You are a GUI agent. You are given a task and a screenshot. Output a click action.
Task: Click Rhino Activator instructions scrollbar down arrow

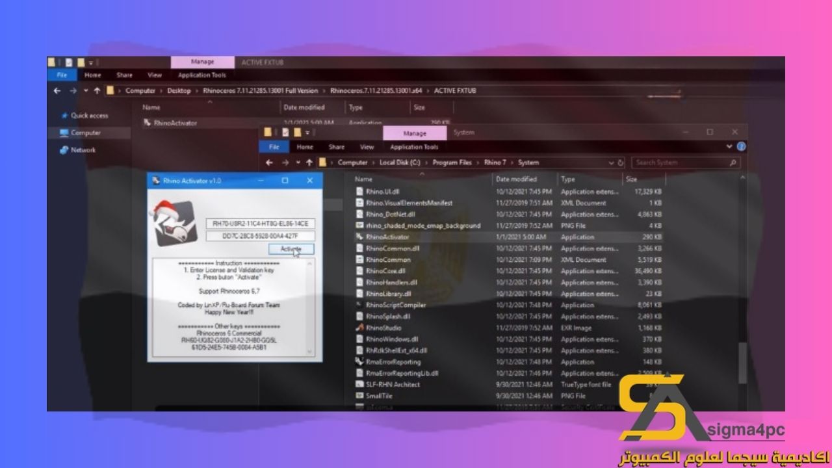click(x=310, y=350)
